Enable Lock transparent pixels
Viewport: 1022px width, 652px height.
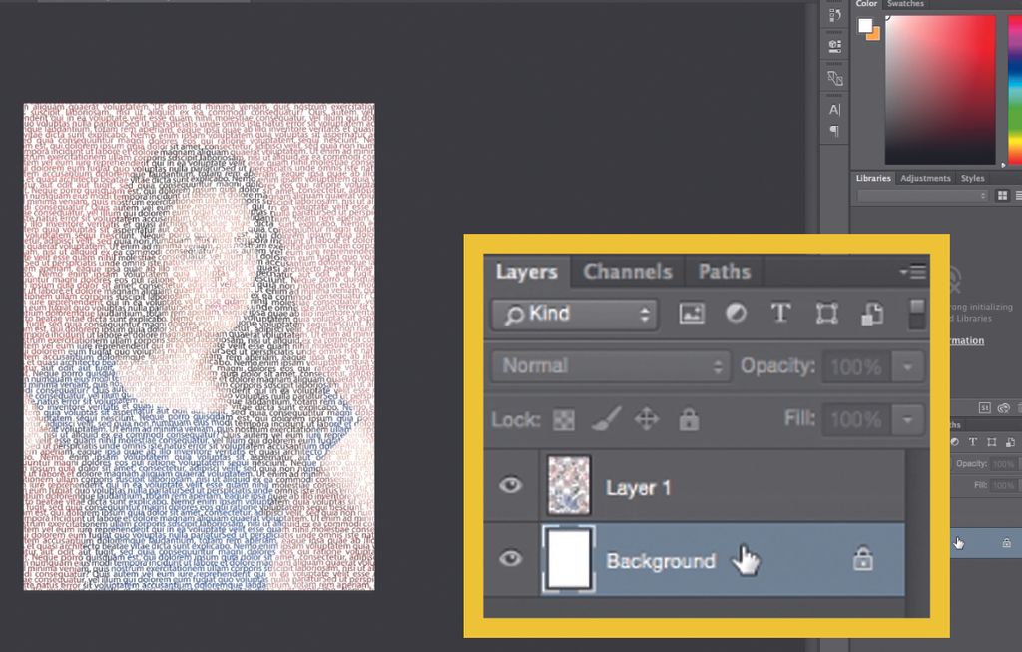click(564, 419)
